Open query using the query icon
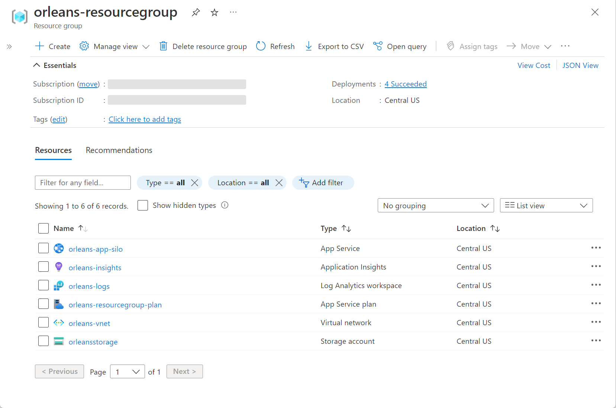The height and width of the screenshot is (408, 616). (377, 46)
